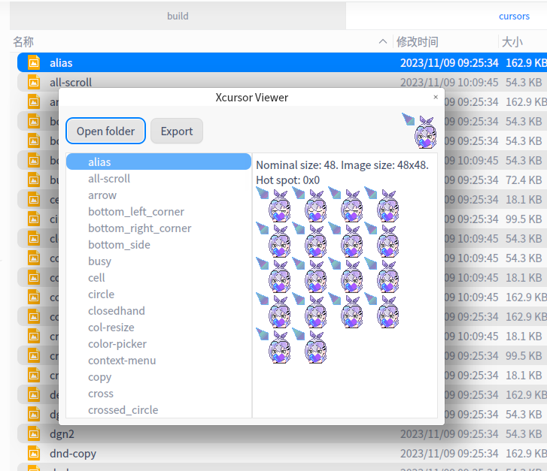Sort by the 修改时间 column header
The height and width of the screenshot is (471, 547).
tap(418, 42)
